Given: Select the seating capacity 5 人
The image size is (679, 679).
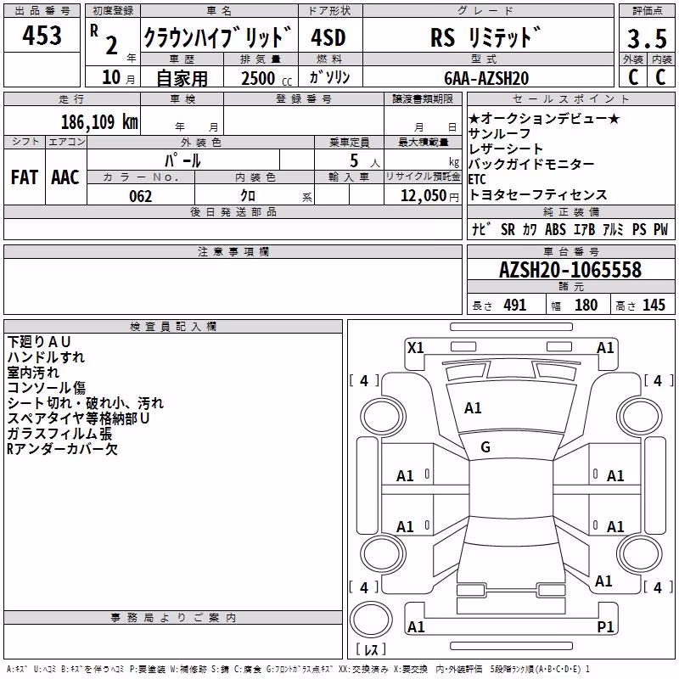Looking at the screenshot, I should [364, 161].
